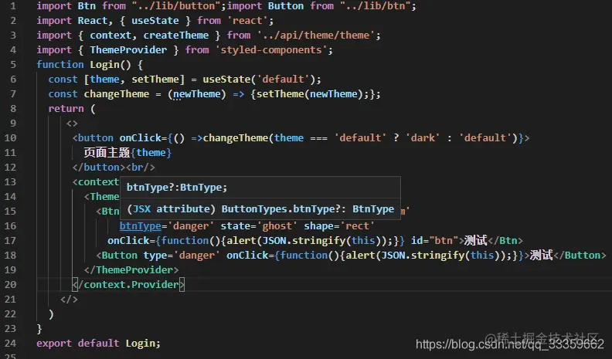Screen dimensions: 612x359
Task: Click the 'styled-components' module string
Action: (271, 50)
